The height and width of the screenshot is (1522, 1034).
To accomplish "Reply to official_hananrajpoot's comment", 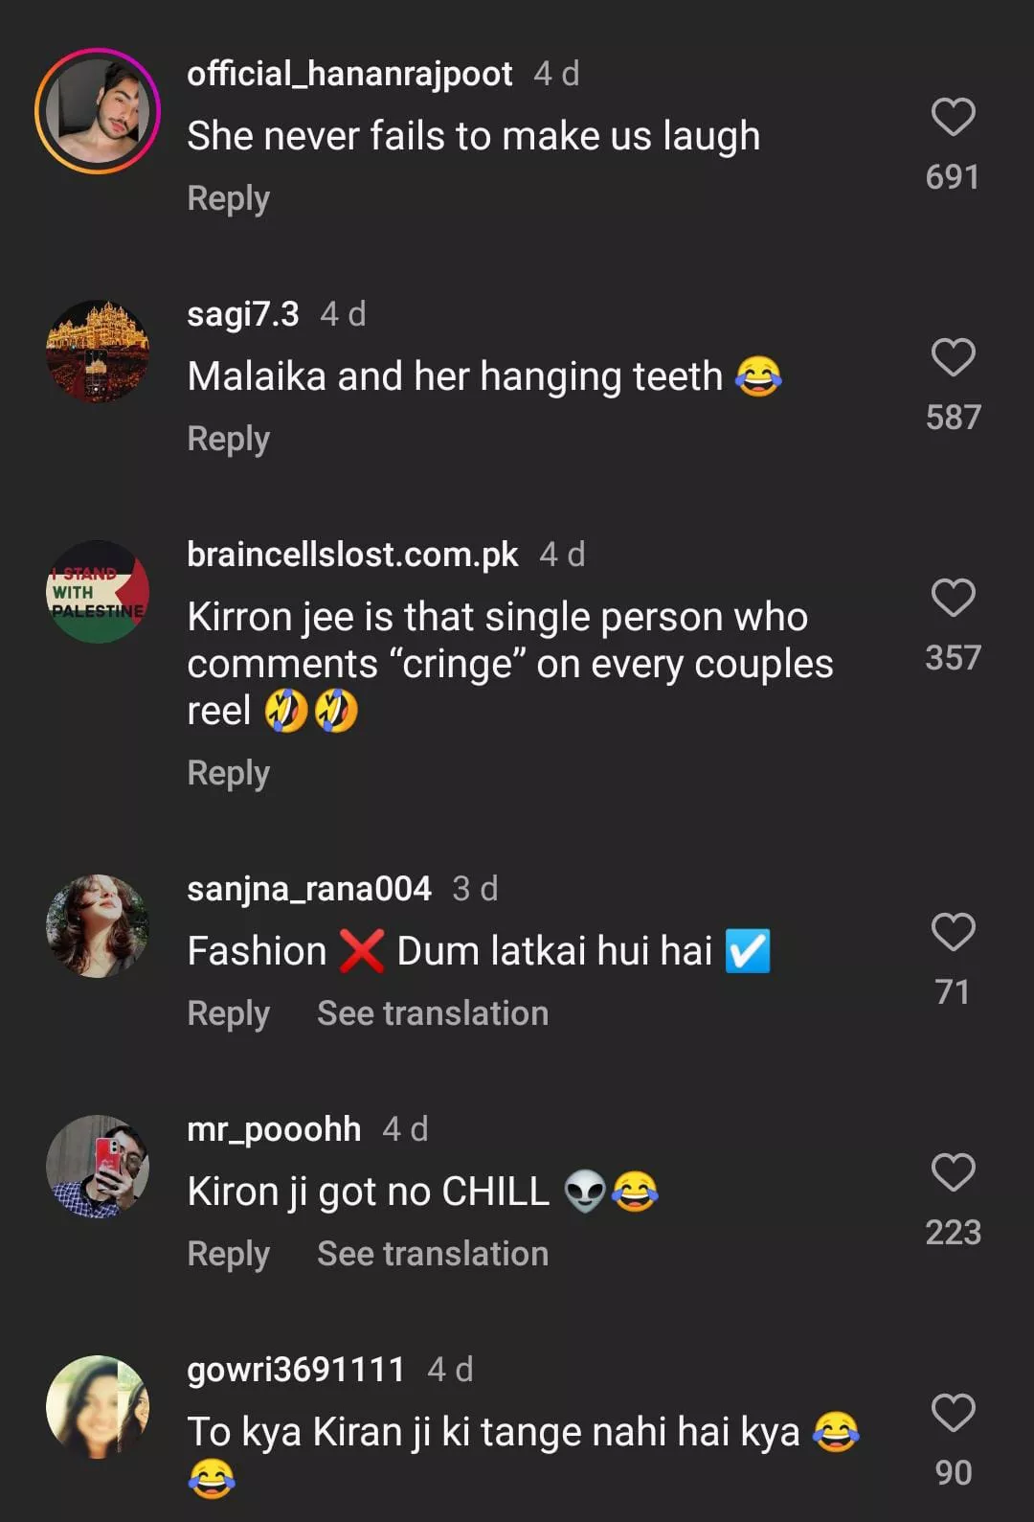I will (x=228, y=199).
